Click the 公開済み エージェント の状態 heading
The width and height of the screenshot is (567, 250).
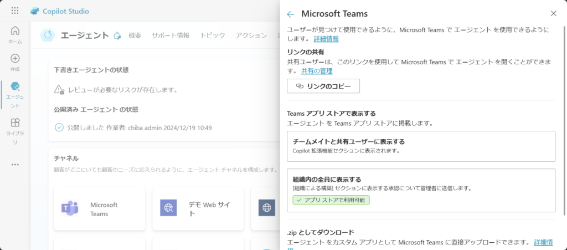tap(96, 109)
